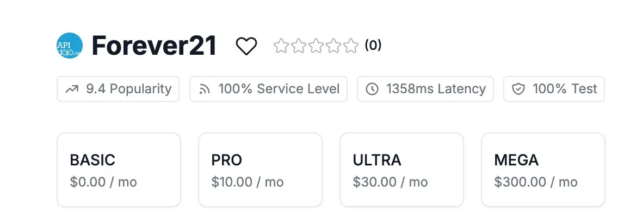The width and height of the screenshot is (630, 218).
Task: Click the API Dojo logo icon
Action: 70,46
